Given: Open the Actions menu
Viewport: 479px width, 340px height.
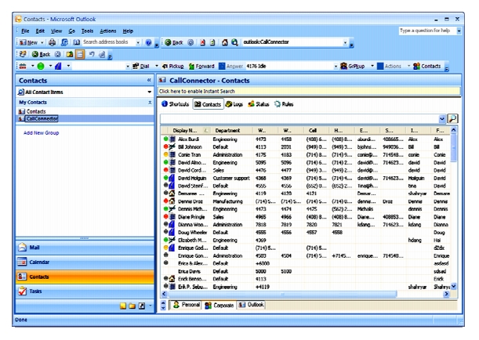Looking at the screenshot, I should (108, 31).
